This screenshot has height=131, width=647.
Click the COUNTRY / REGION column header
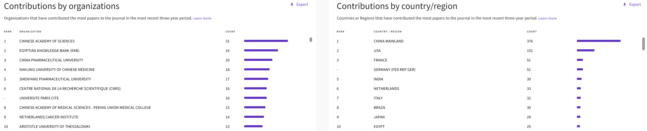point(388,32)
